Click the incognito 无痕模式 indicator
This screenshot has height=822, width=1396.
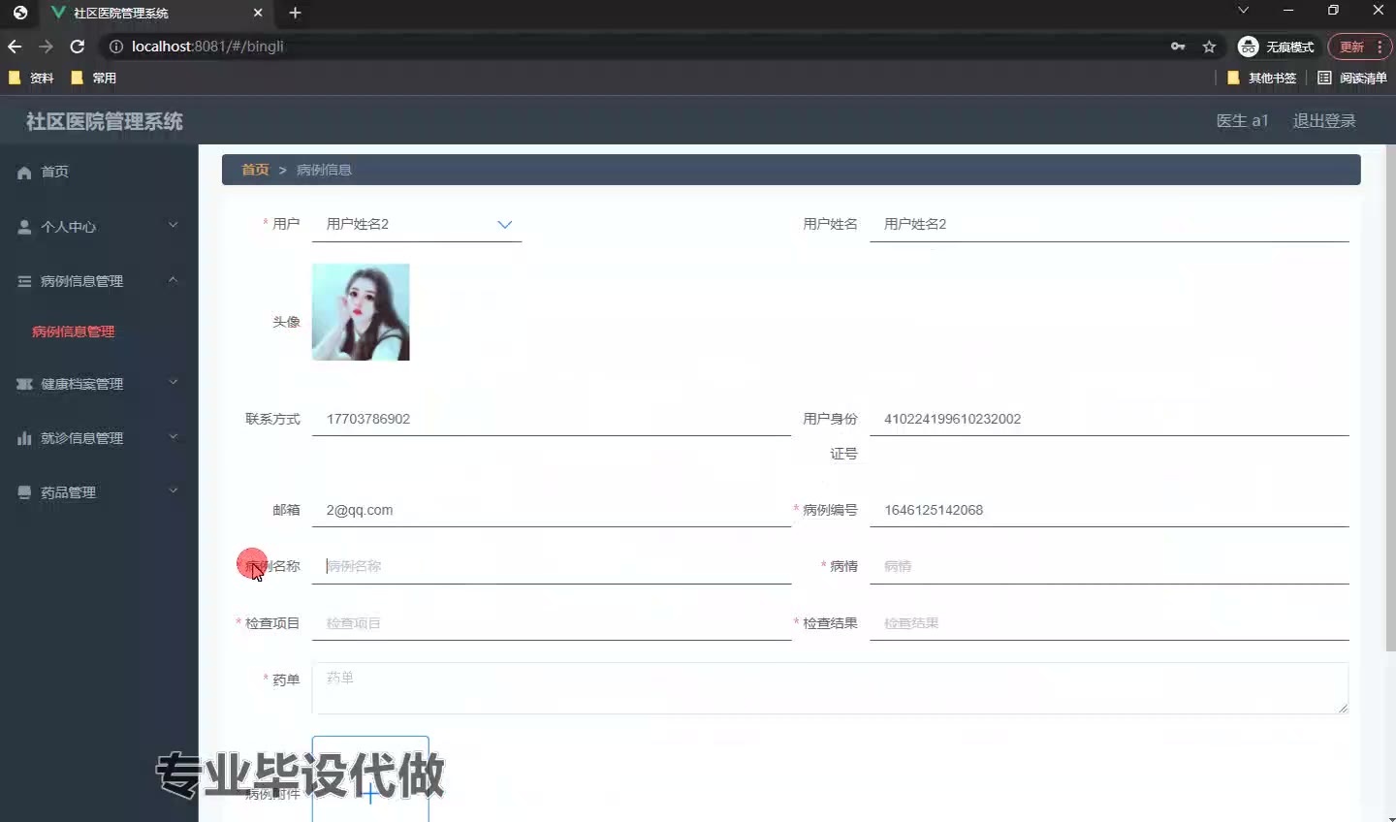[1276, 47]
